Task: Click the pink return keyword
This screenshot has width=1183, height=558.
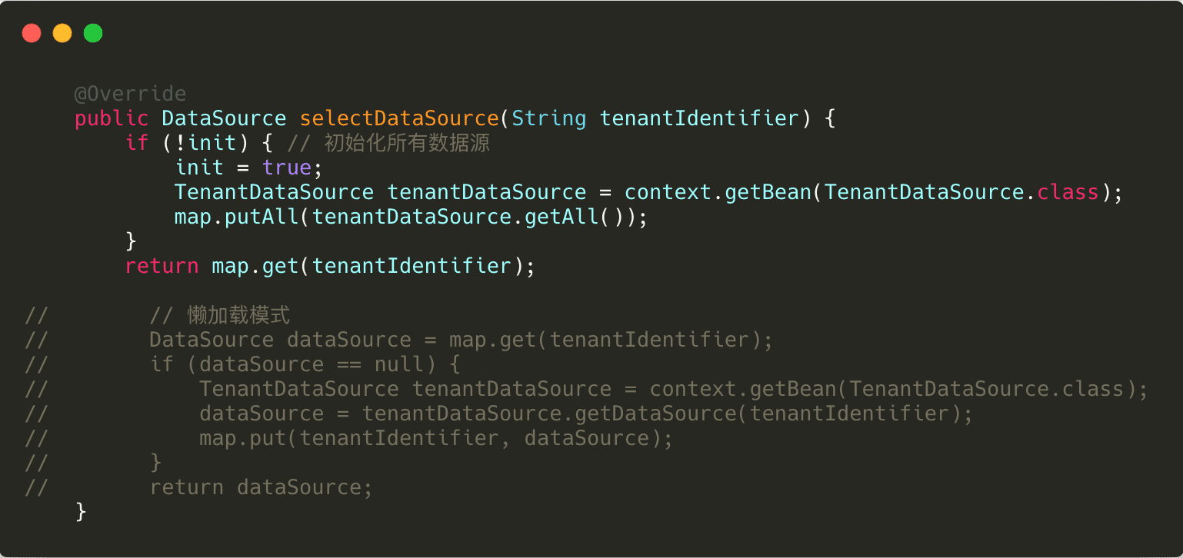Action: point(162,267)
